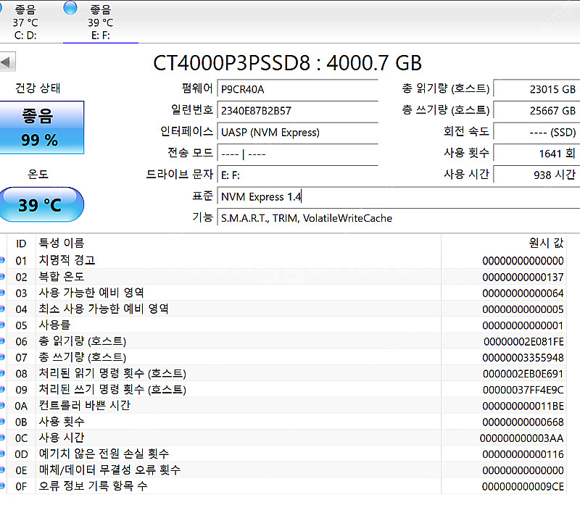Click raw value 0000002EB0E691
This screenshot has width=580, height=526.
point(523,374)
